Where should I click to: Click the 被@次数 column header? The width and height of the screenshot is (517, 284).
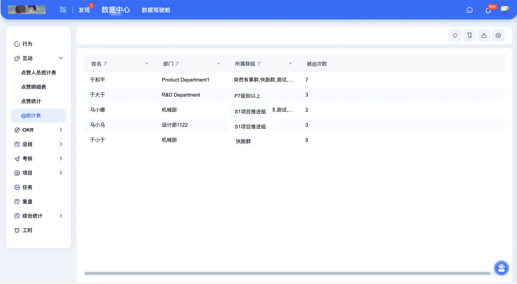pos(317,64)
